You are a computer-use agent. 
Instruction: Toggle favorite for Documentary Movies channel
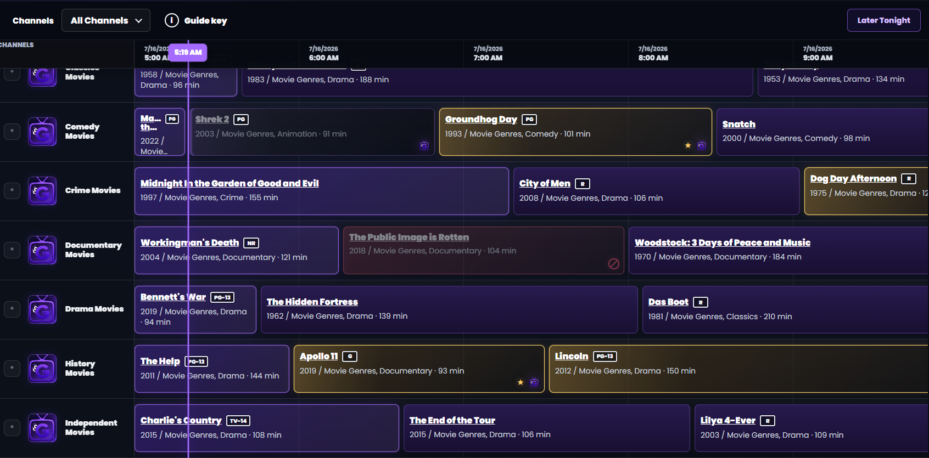click(x=12, y=250)
